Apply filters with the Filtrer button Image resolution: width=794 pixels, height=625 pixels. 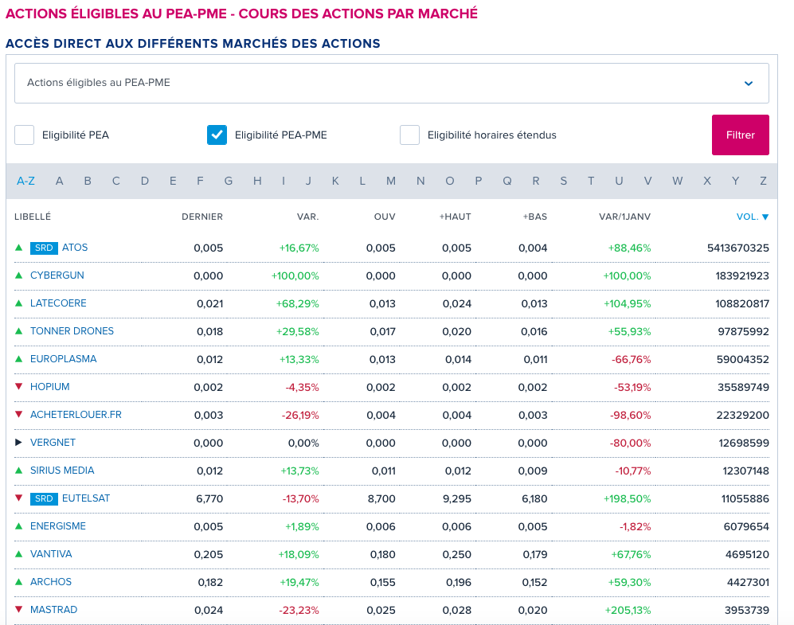pos(741,135)
